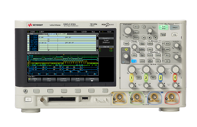Toggle channel 2 green button
Viewport: 197px width, 127px height.
(x=146, y=78)
